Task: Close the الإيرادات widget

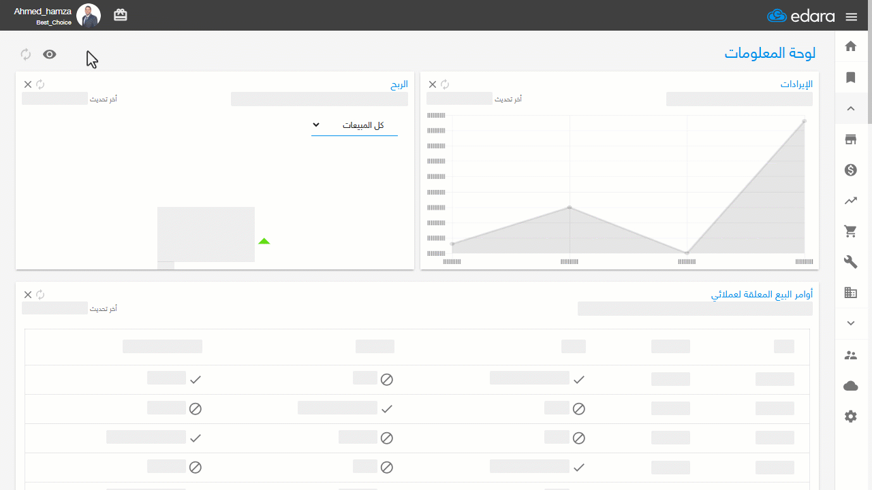Action: (433, 84)
